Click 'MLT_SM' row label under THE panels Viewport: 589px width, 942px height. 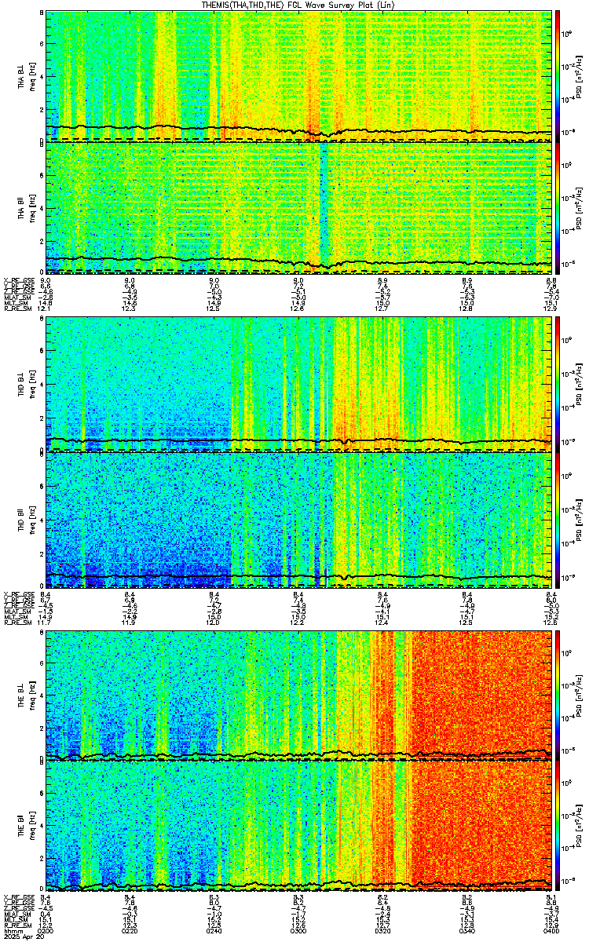tap(14, 919)
